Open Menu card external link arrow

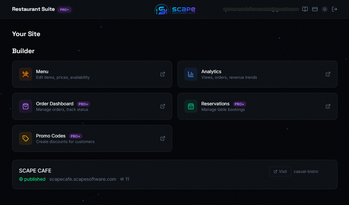pos(163,74)
